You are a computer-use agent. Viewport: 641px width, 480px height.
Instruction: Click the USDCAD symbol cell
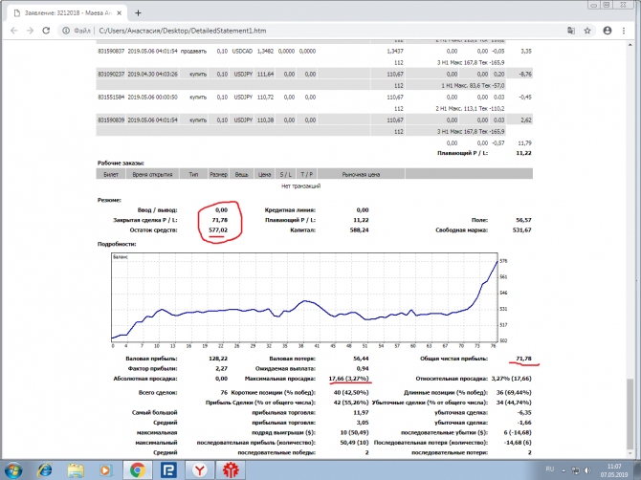click(242, 51)
